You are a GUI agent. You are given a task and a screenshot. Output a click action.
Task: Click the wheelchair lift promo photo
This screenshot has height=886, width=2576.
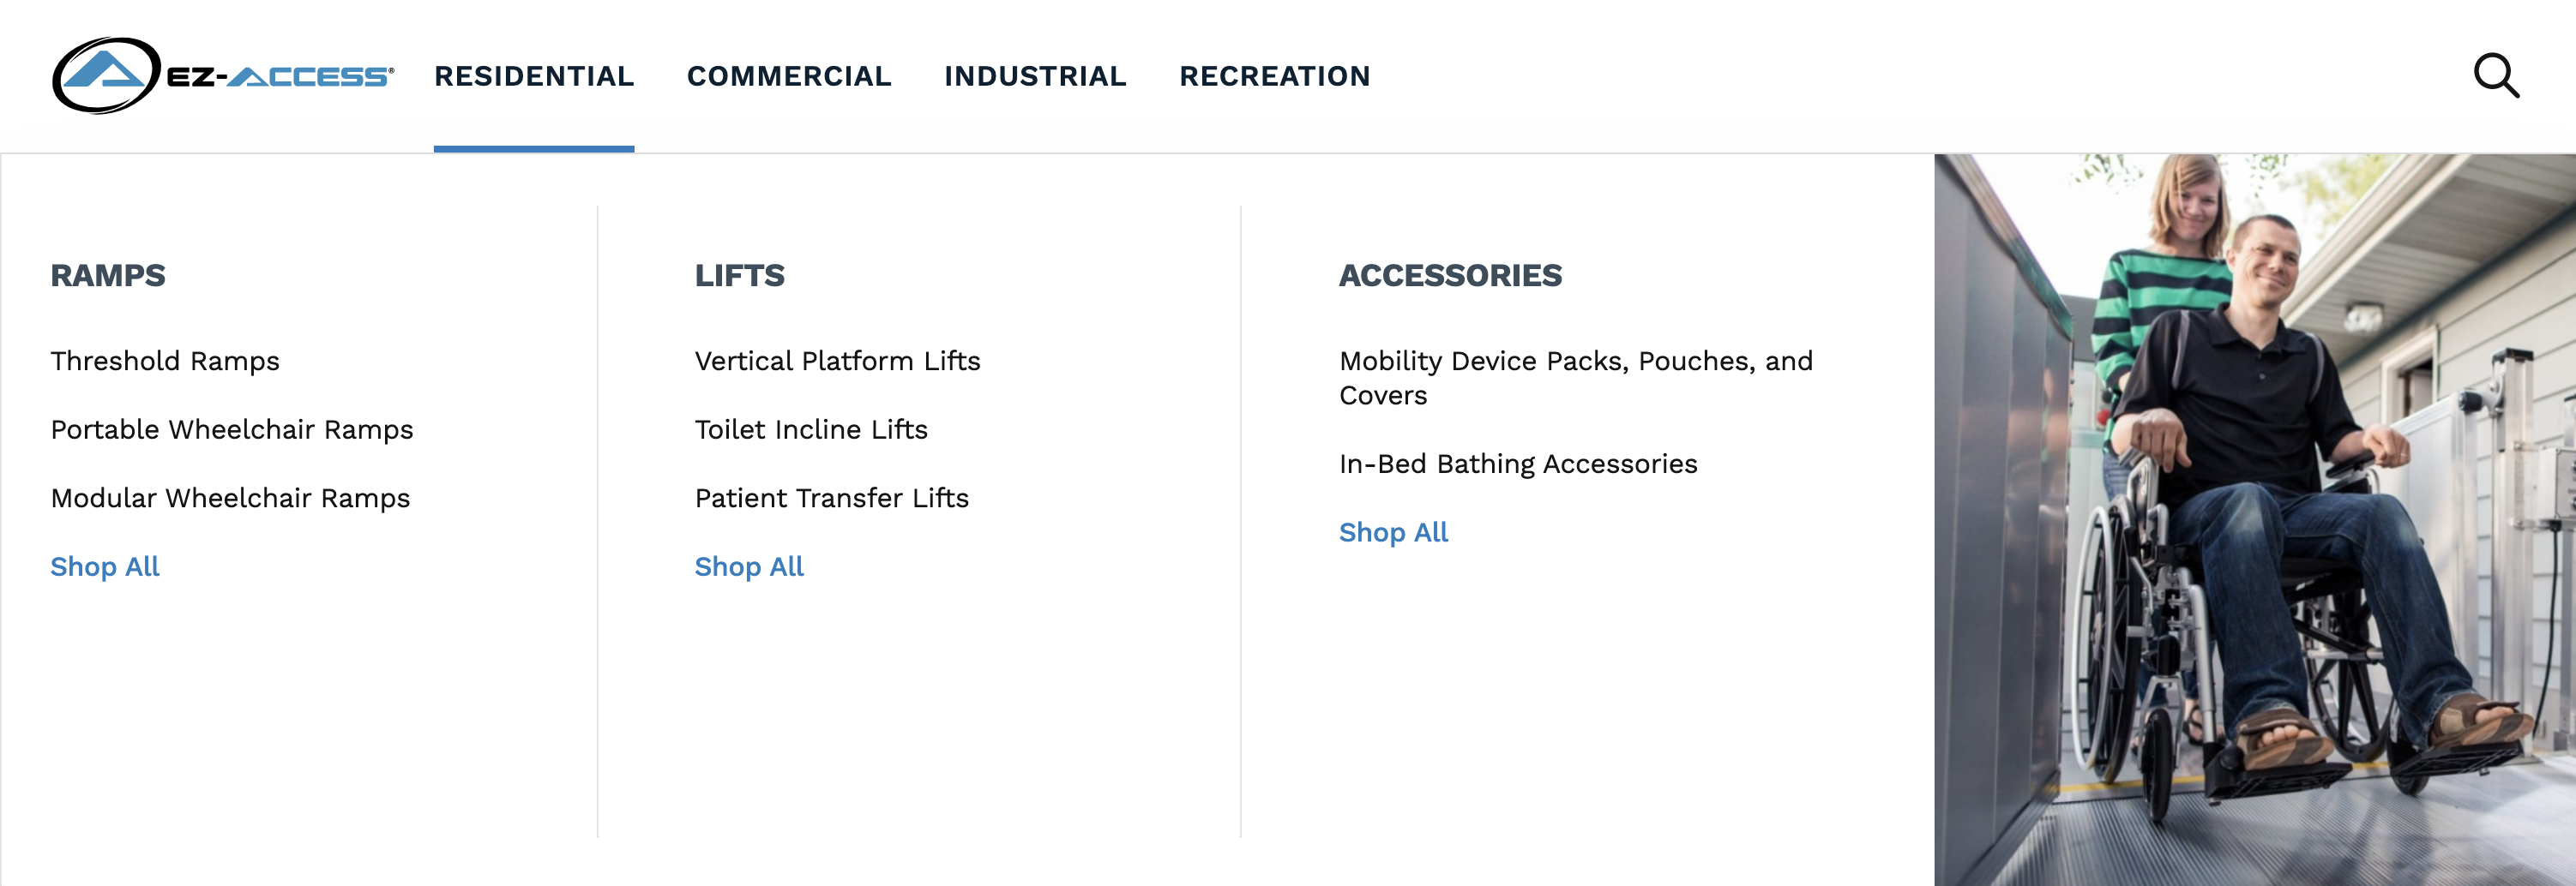click(2254, 519)
